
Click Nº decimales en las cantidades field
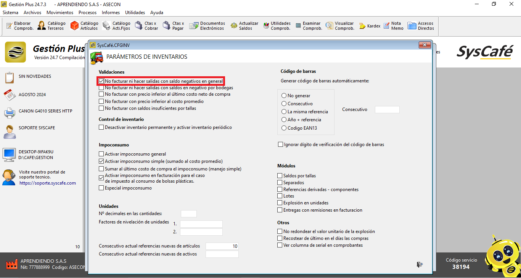click(x=189, y=214)
